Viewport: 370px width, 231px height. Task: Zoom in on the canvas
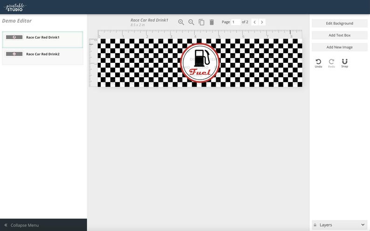pyautogui.click(x=181, y=22)
